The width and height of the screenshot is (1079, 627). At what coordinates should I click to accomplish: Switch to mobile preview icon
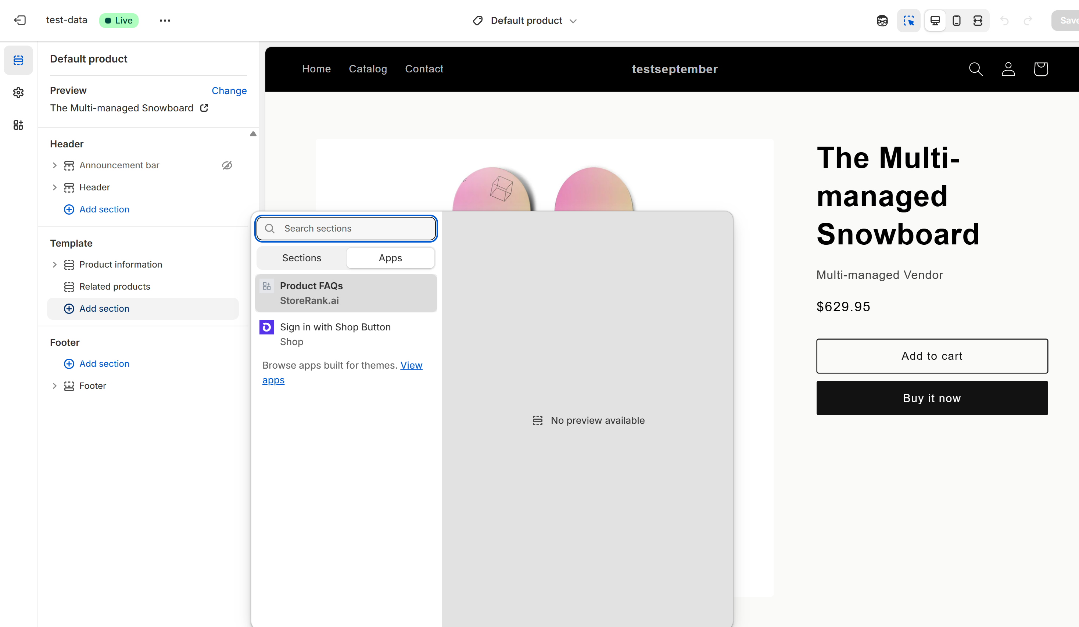tap(956, 21)
